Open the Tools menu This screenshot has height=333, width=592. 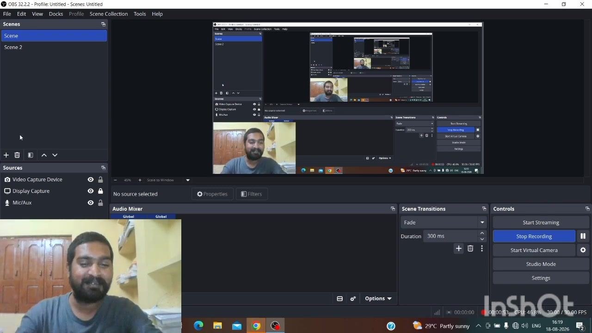[x=140, y=14]
